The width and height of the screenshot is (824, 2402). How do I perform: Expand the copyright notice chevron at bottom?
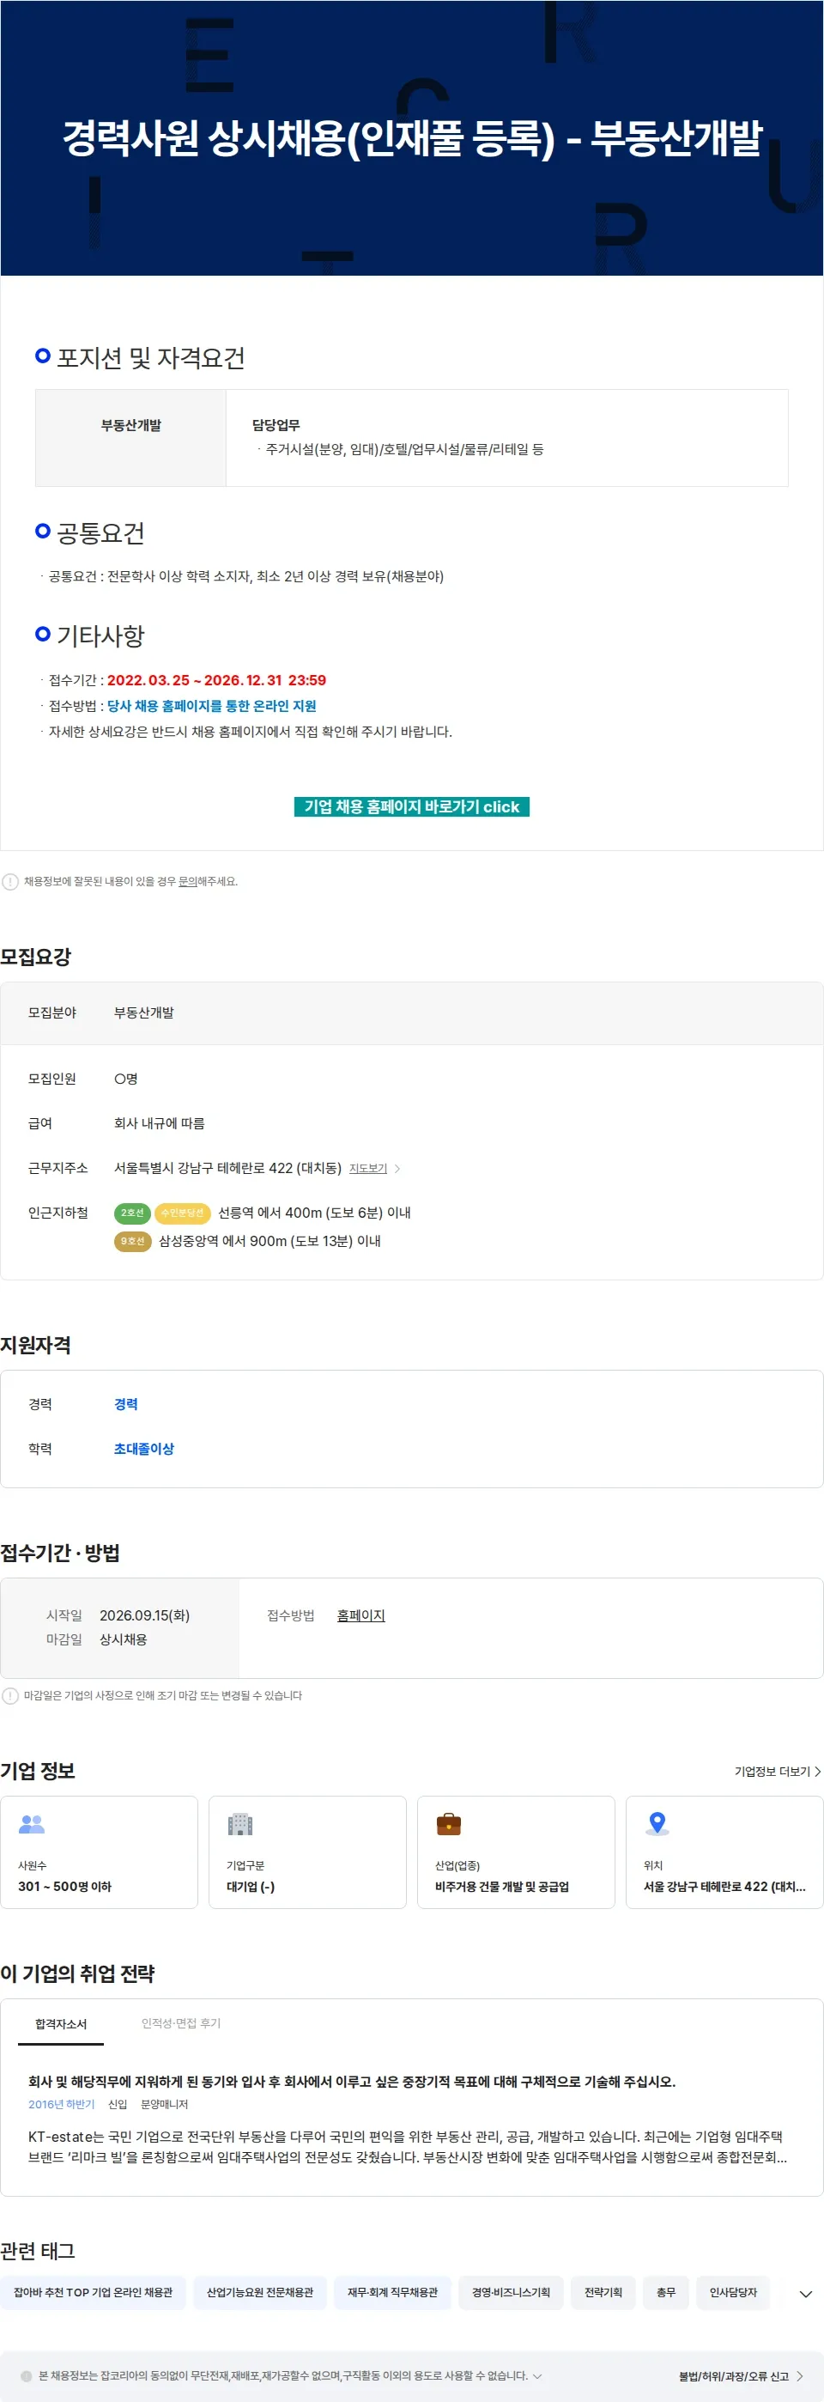point(537,2375)
